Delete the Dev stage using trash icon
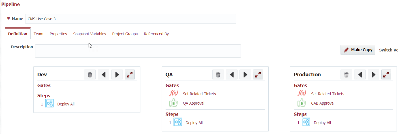The width and height of the screenshot is (398, 134). pyautogui.click(x=90, y=75)
